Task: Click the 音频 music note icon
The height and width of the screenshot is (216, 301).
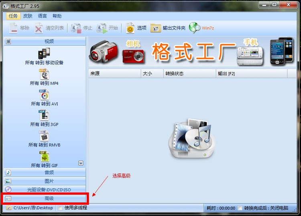Action: point(8,172)
